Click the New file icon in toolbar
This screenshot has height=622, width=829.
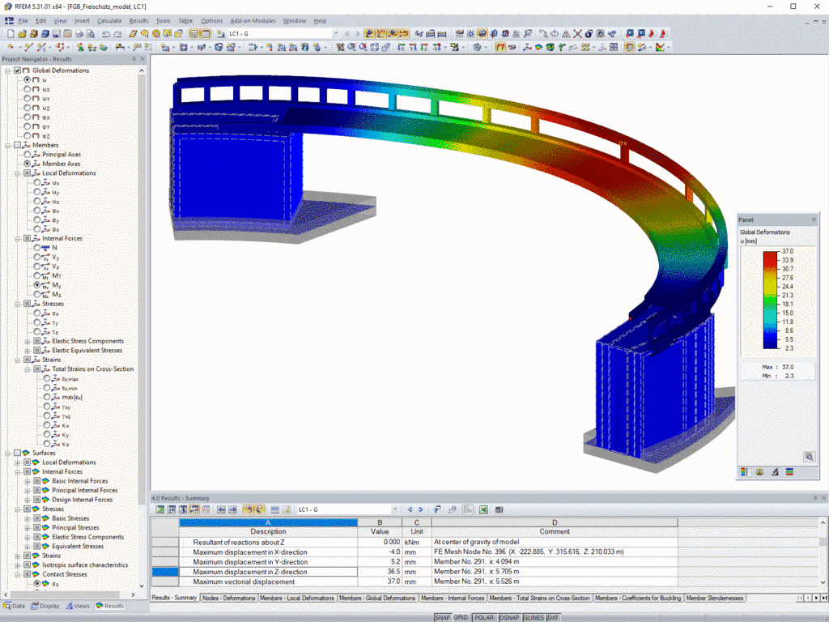(x=11, y=34)
